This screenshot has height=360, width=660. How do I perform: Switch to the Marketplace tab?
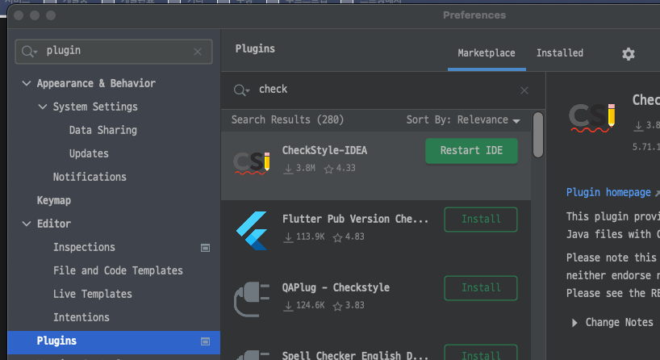coord(487,53)
